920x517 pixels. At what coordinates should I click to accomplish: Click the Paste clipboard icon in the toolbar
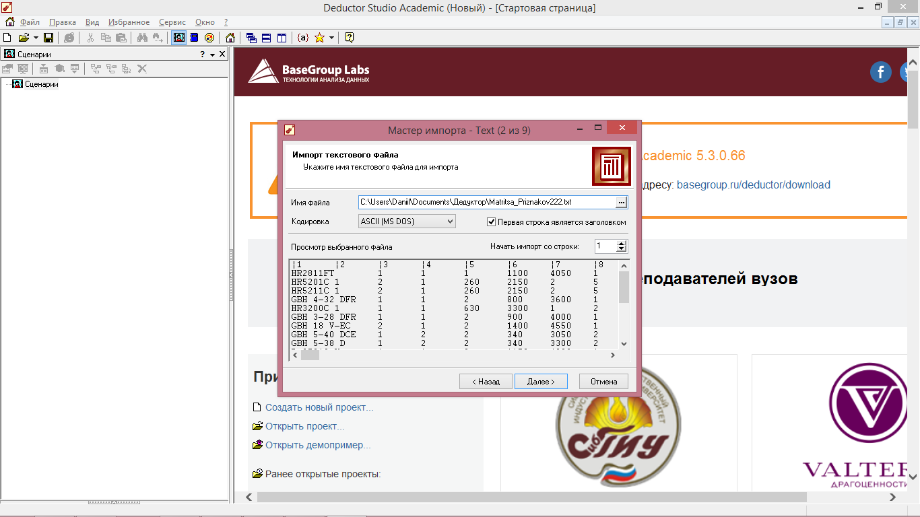pyautogui.click(x=121, y=38)
